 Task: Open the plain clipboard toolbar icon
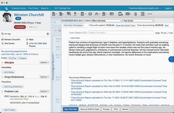pos(135,14)
